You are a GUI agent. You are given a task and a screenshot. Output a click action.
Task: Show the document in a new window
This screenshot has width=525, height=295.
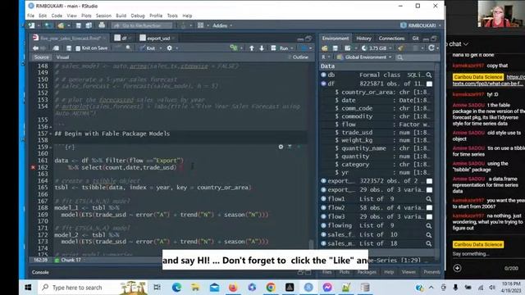click(x=56, y=48)
